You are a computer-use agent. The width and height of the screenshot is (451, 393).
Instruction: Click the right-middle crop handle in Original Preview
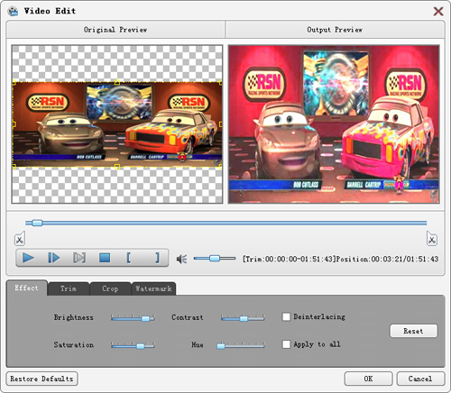coord(221,124)
